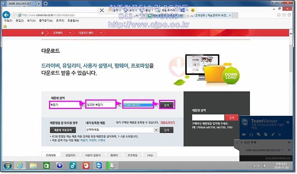Open the 즐겨찾기(A) menu
Image resolution: width=297 pixels, height=174 pixels.
46,21
